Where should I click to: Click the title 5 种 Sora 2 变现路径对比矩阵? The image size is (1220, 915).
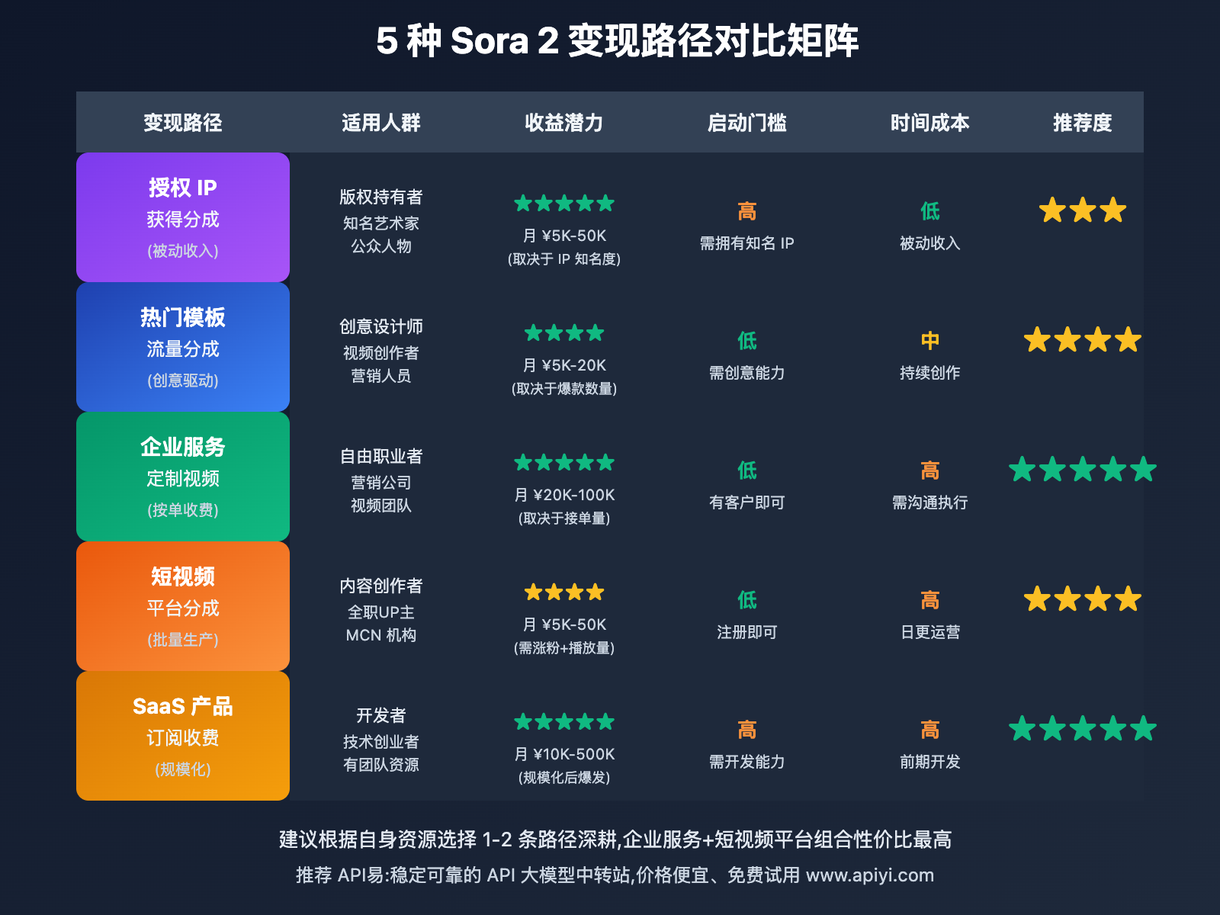(618, 41)
